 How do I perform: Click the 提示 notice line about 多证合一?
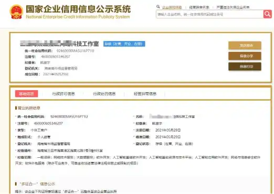66,191
